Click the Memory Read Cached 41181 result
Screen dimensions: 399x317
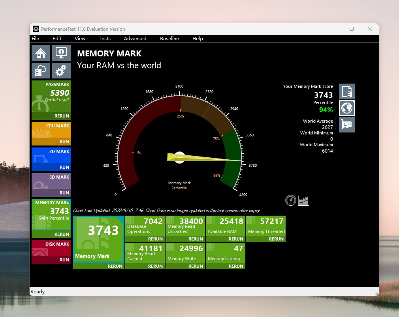coord(145,253)
